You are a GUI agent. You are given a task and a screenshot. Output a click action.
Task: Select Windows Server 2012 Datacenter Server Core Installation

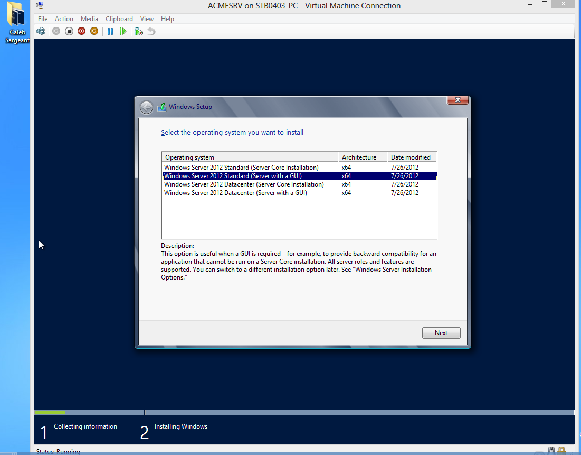coord(299,184)
